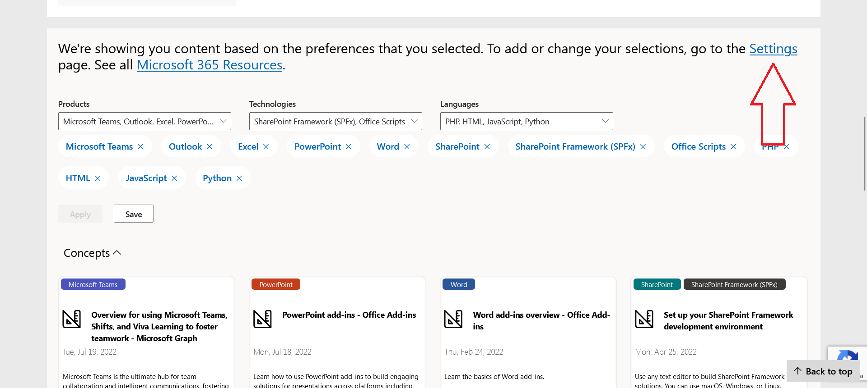This screenshot has width=867, height=388.
Task: Remove SharePoint Framework (SPFx) filter tag
Action: tap(643, 147)
